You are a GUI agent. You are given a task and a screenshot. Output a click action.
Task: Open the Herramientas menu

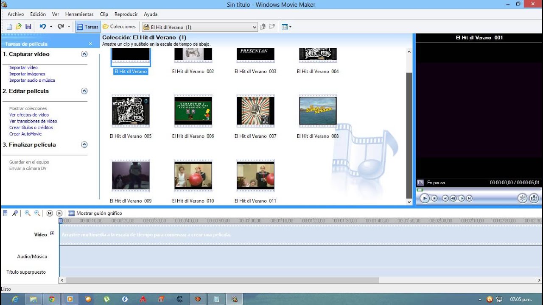[x=79, y=14]
